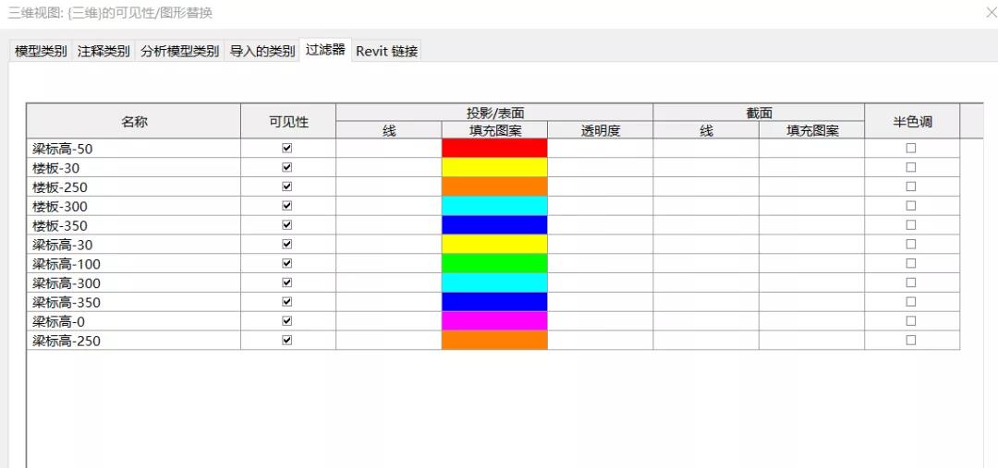998x468 pixels.
Task: Select the 楼板-300 filter name
Action: click(x=60, y=207)
